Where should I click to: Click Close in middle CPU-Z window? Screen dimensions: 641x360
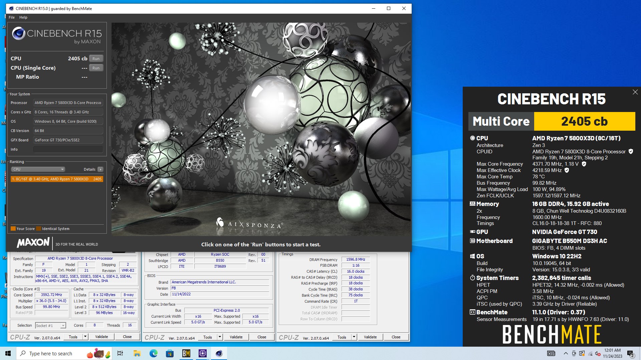point(262,337)
